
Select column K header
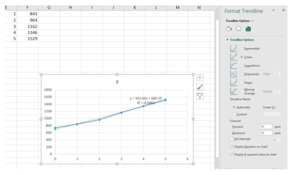tap(135, 8)
